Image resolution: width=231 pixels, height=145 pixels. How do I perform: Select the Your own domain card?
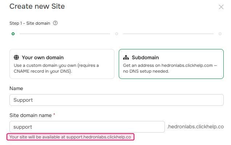pos(62,64)
